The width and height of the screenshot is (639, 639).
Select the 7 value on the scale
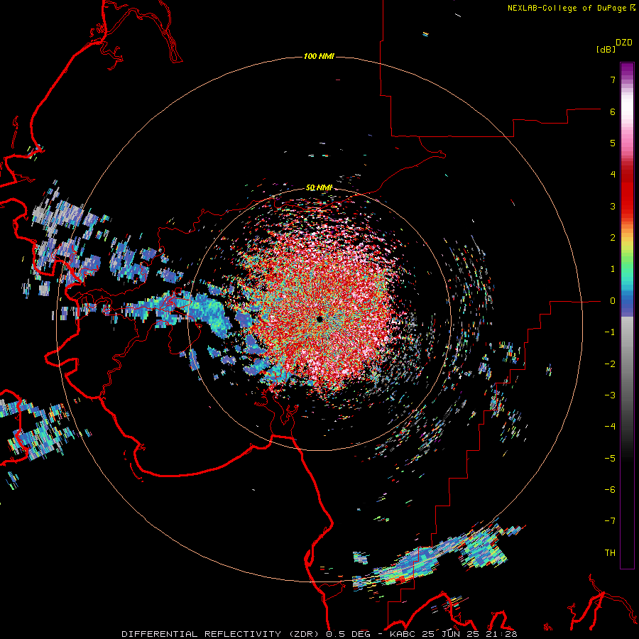click(x=613, y=80)
